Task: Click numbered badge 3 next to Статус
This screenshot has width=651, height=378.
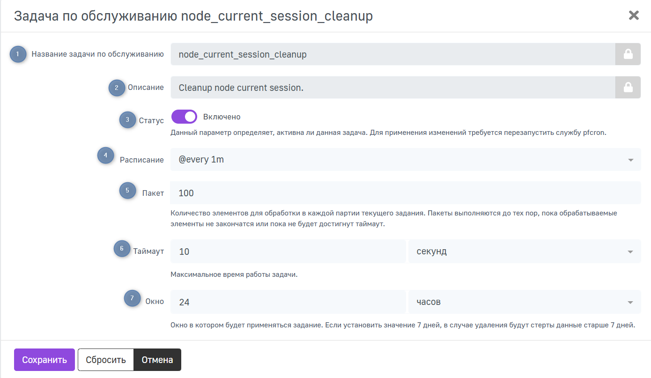Action: coord(127,119)
